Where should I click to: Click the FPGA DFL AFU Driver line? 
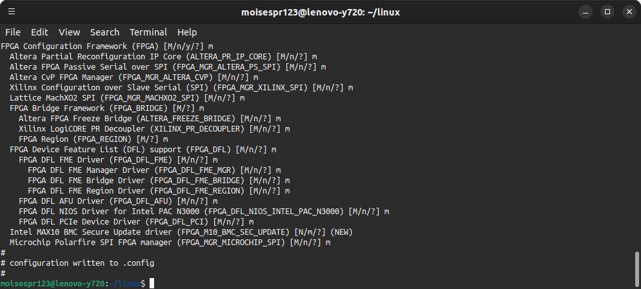click(x=118, y=201)
